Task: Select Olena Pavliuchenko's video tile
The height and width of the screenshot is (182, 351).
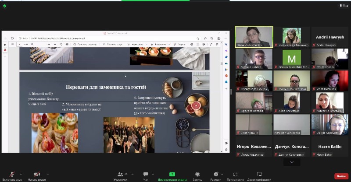Action: pos(254,37)
